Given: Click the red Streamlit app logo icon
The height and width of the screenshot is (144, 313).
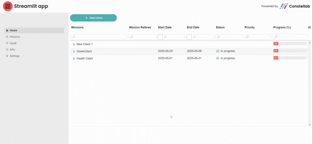Looking at the screenshot, I should coord(8,6).
